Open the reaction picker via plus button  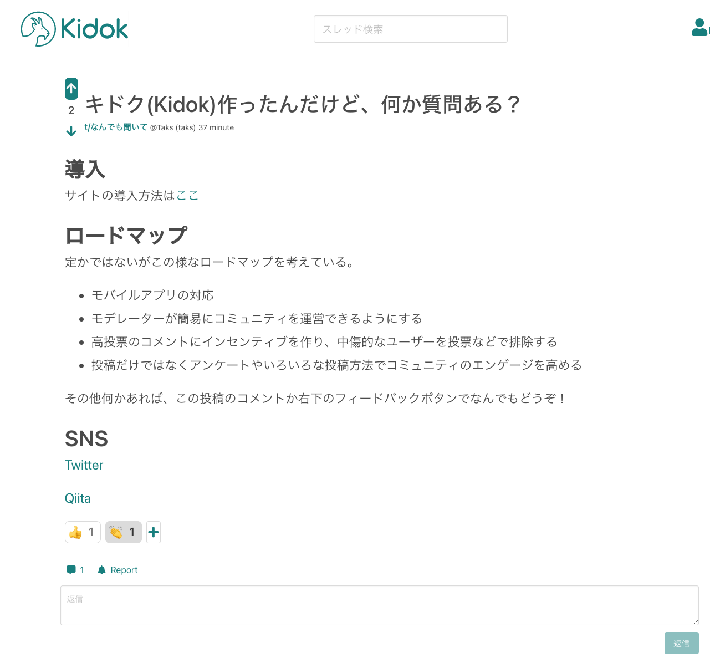(153, 532)
